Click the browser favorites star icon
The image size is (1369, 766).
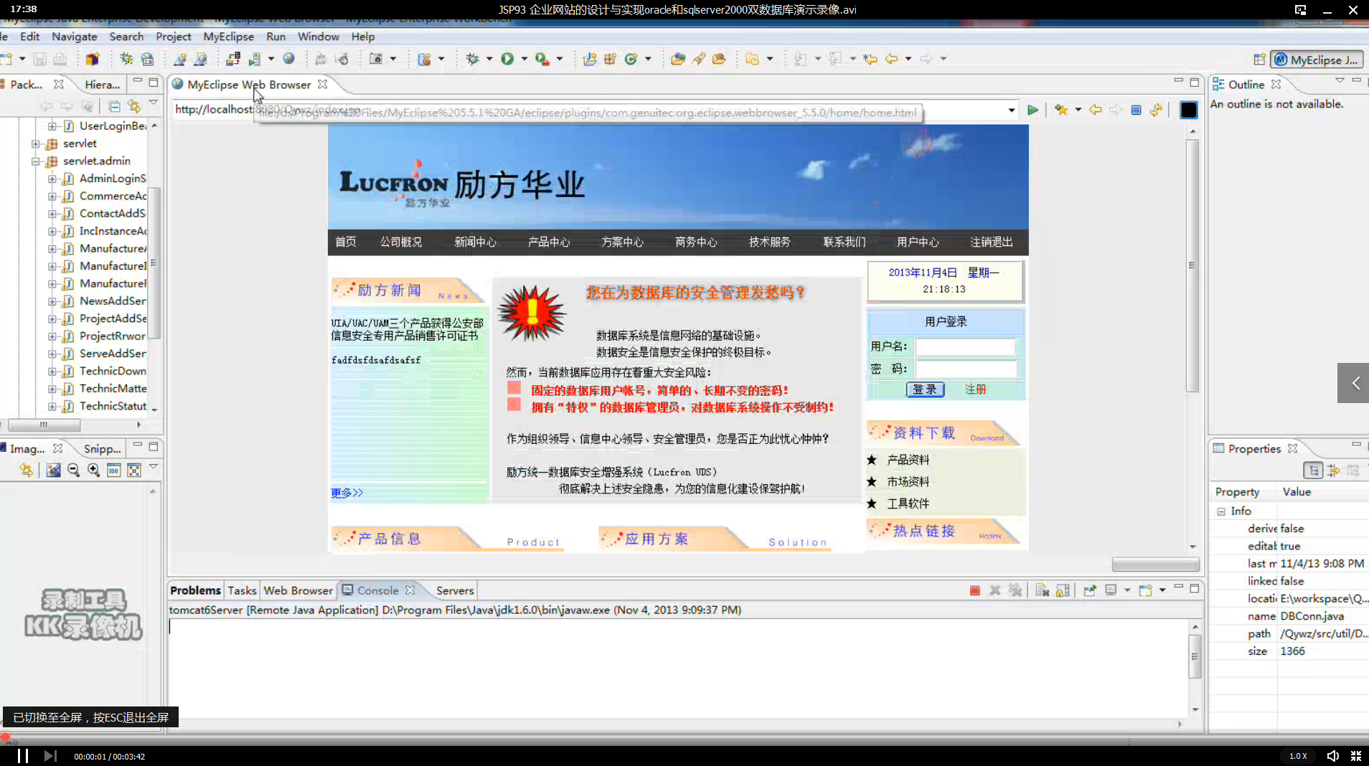[1061, 110]
